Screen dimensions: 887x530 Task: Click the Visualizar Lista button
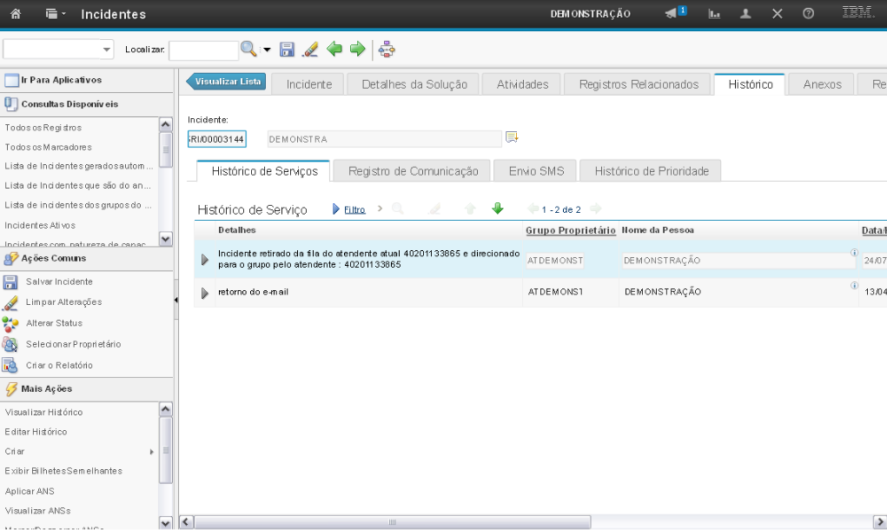(x=227, y=82)
